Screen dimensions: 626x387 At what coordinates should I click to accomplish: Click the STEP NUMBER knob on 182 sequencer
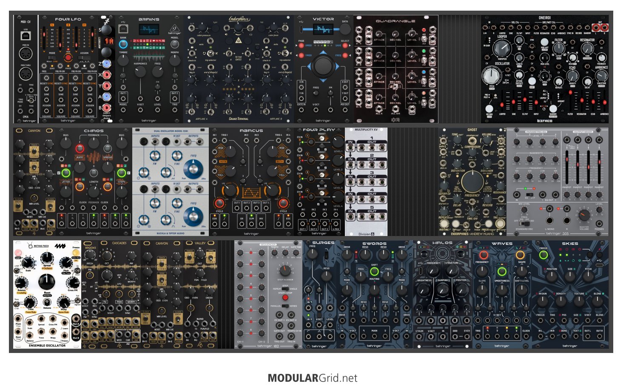(285, 270)
